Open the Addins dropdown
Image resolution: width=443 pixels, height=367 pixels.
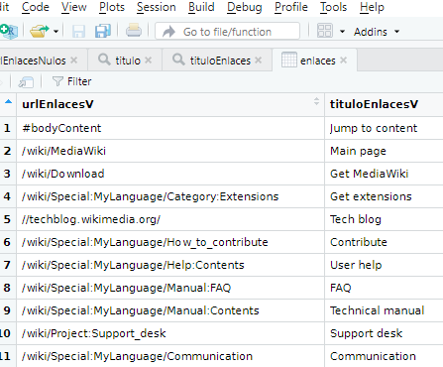(x=377, y=32)
